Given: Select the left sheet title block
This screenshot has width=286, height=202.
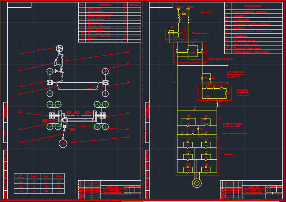Looking at the screenshot, I should pyautogui.click(x=109, y=190).
